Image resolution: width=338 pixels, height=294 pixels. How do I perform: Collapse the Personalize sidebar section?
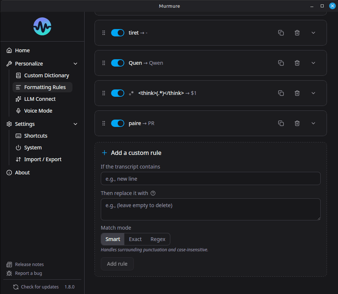click(75, 64)
